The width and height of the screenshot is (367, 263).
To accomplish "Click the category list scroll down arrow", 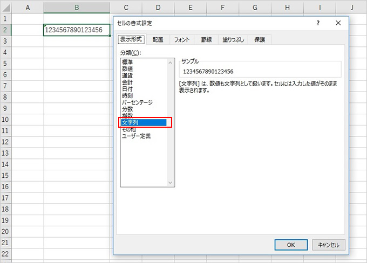I will (x=171, y=183).
